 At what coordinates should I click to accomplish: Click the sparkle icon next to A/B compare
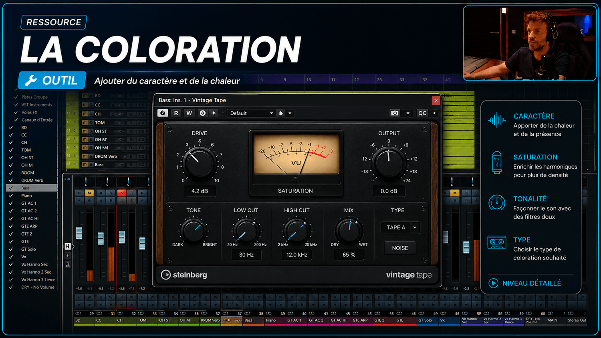tap(214, 113)
